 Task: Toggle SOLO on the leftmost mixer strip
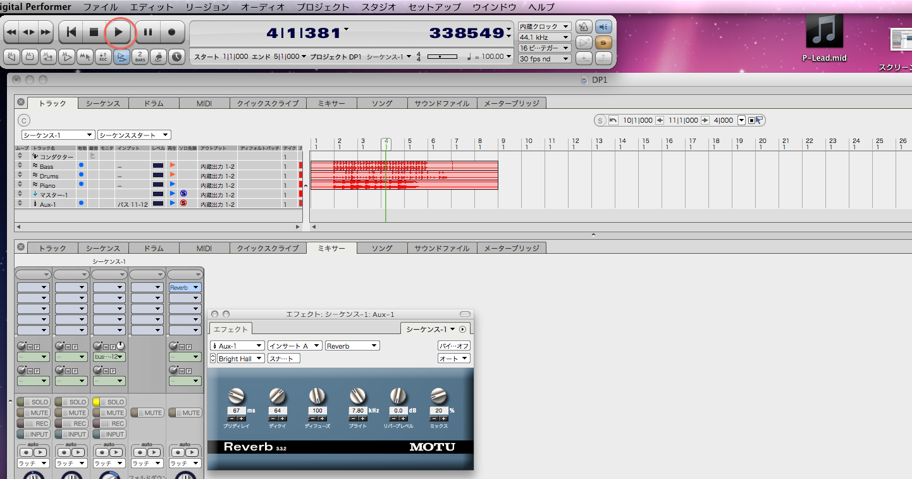(x=34, y=402)
